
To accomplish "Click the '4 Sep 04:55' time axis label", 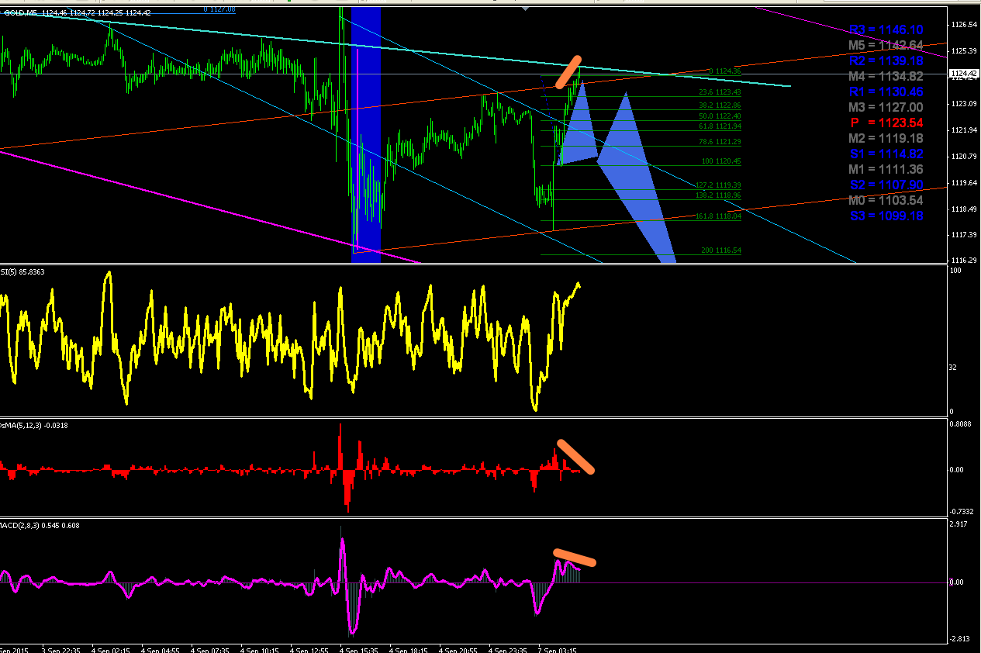I will pos(161,649).
